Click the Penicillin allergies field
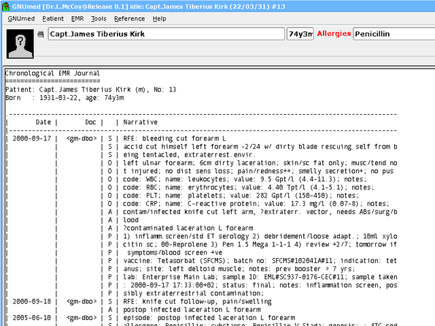 pos(391,34)
